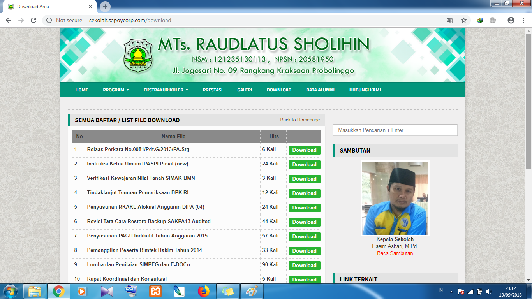The image size is (532, 299).
Task: Open Visual Studio from the taskbar
Action: point(107,291)
